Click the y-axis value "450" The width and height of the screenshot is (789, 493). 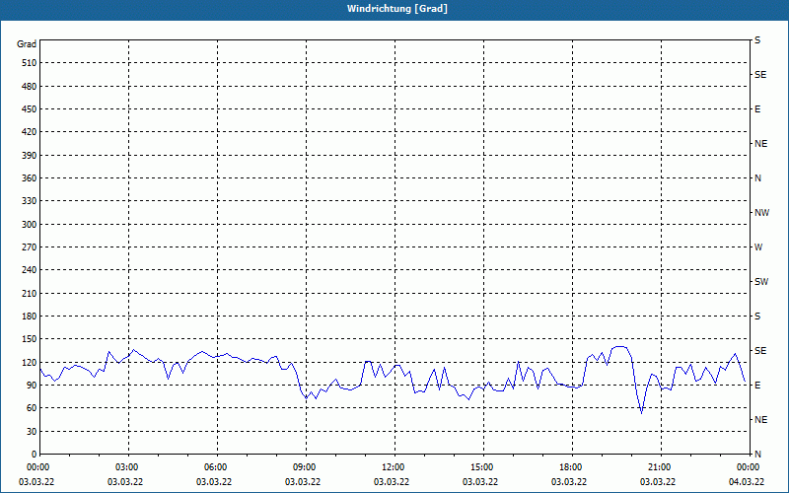[30, 109]
